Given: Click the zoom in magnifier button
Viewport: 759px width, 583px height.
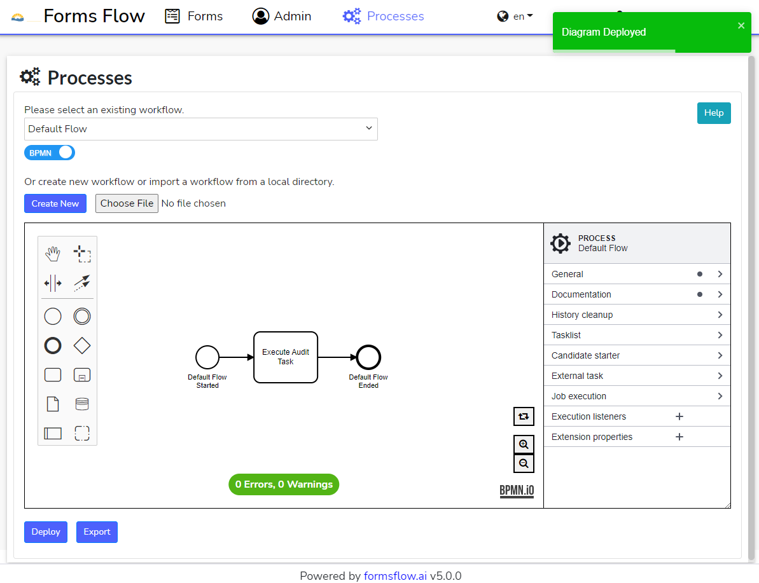Looking at the screenshot, I should pos(524,444).
